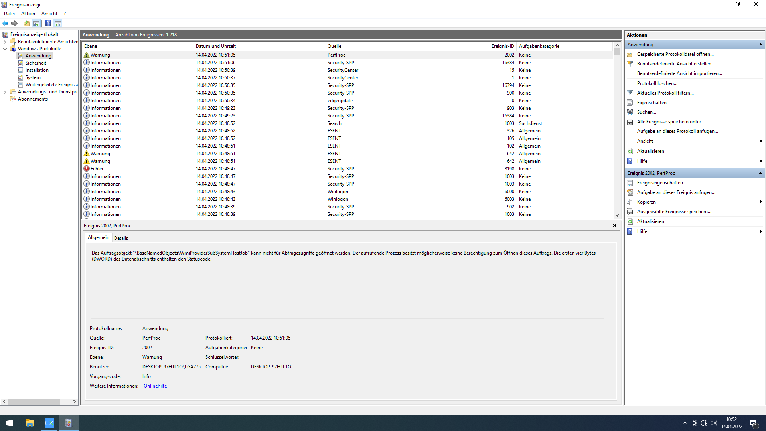Open Hilfe via the blue question mark toolbar icon
Screen dimensions: 766x431
48,23
